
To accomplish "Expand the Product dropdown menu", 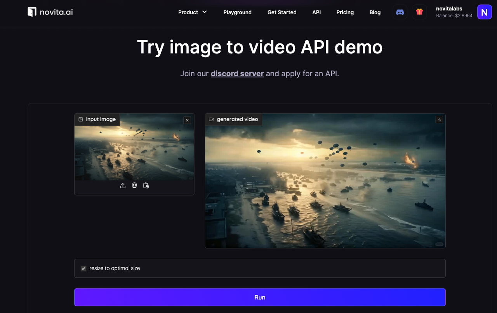I will 193,12.
